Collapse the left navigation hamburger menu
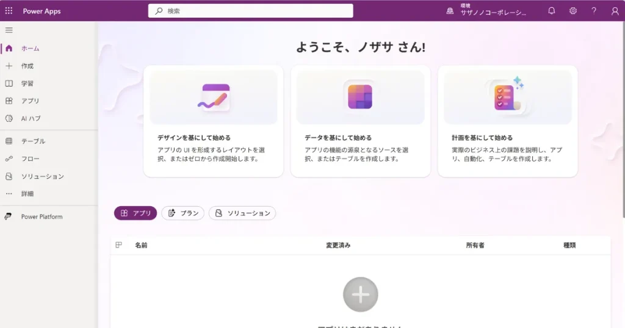This screenshot has height=328, width=625. tap(9, 30)
